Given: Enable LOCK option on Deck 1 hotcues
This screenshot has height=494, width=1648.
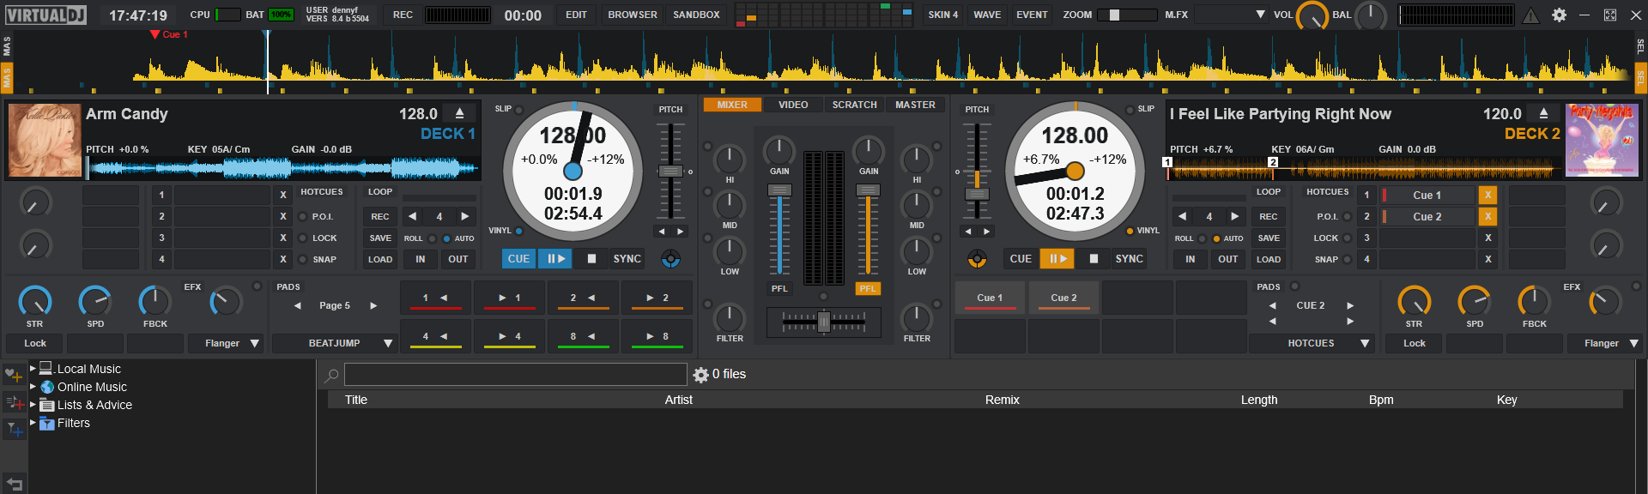Looking at the screenshot, I should (x=302, y=238).
